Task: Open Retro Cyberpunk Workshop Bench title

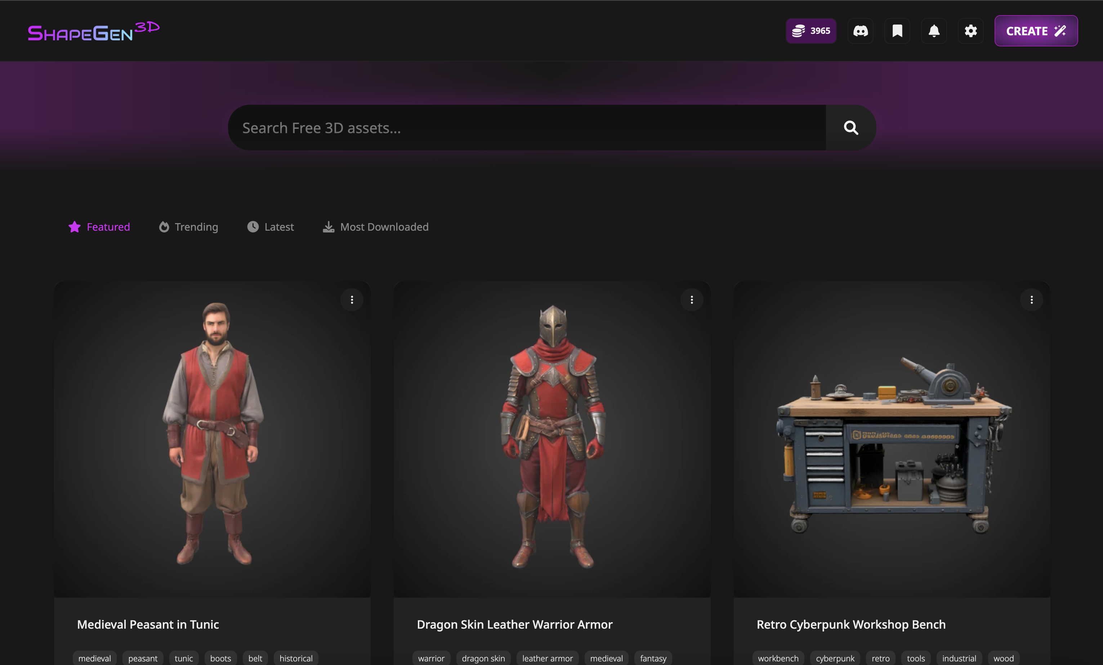Action: pyautogui.click(x=850, y=624)
